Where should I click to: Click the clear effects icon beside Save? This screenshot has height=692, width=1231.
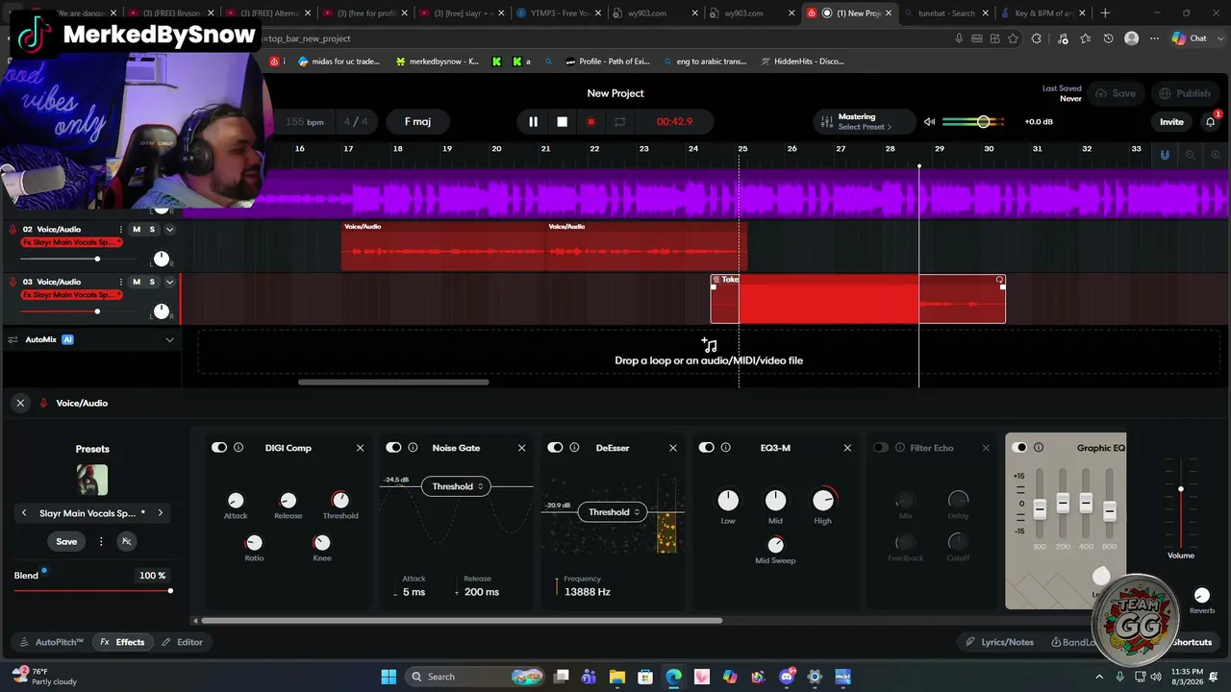tap(126, 542)
